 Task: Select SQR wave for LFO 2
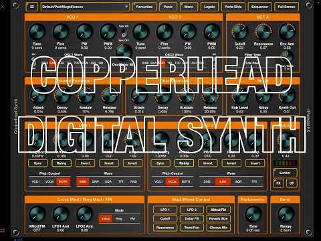tap(239, 181)
